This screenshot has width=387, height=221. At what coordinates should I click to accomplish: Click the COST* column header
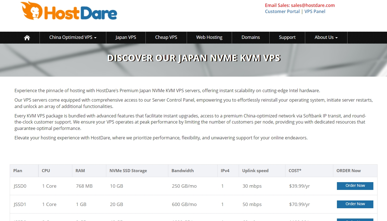[x=295, y=170]
